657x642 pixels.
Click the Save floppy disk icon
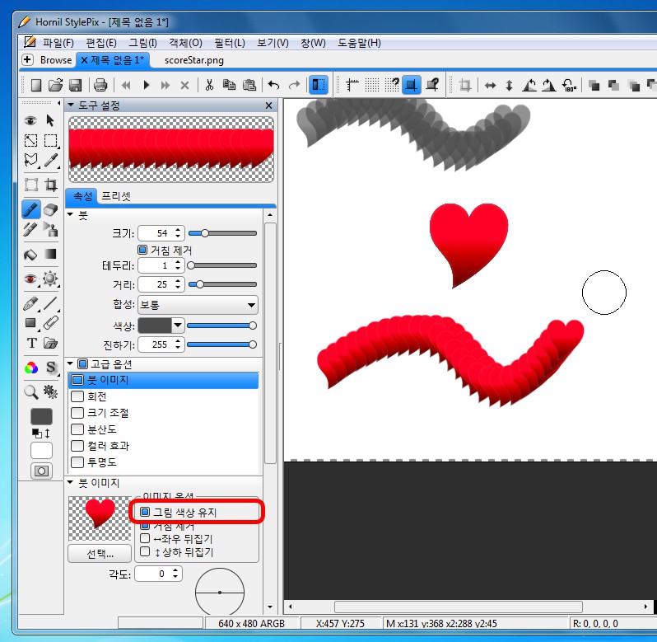coord(75,85)
